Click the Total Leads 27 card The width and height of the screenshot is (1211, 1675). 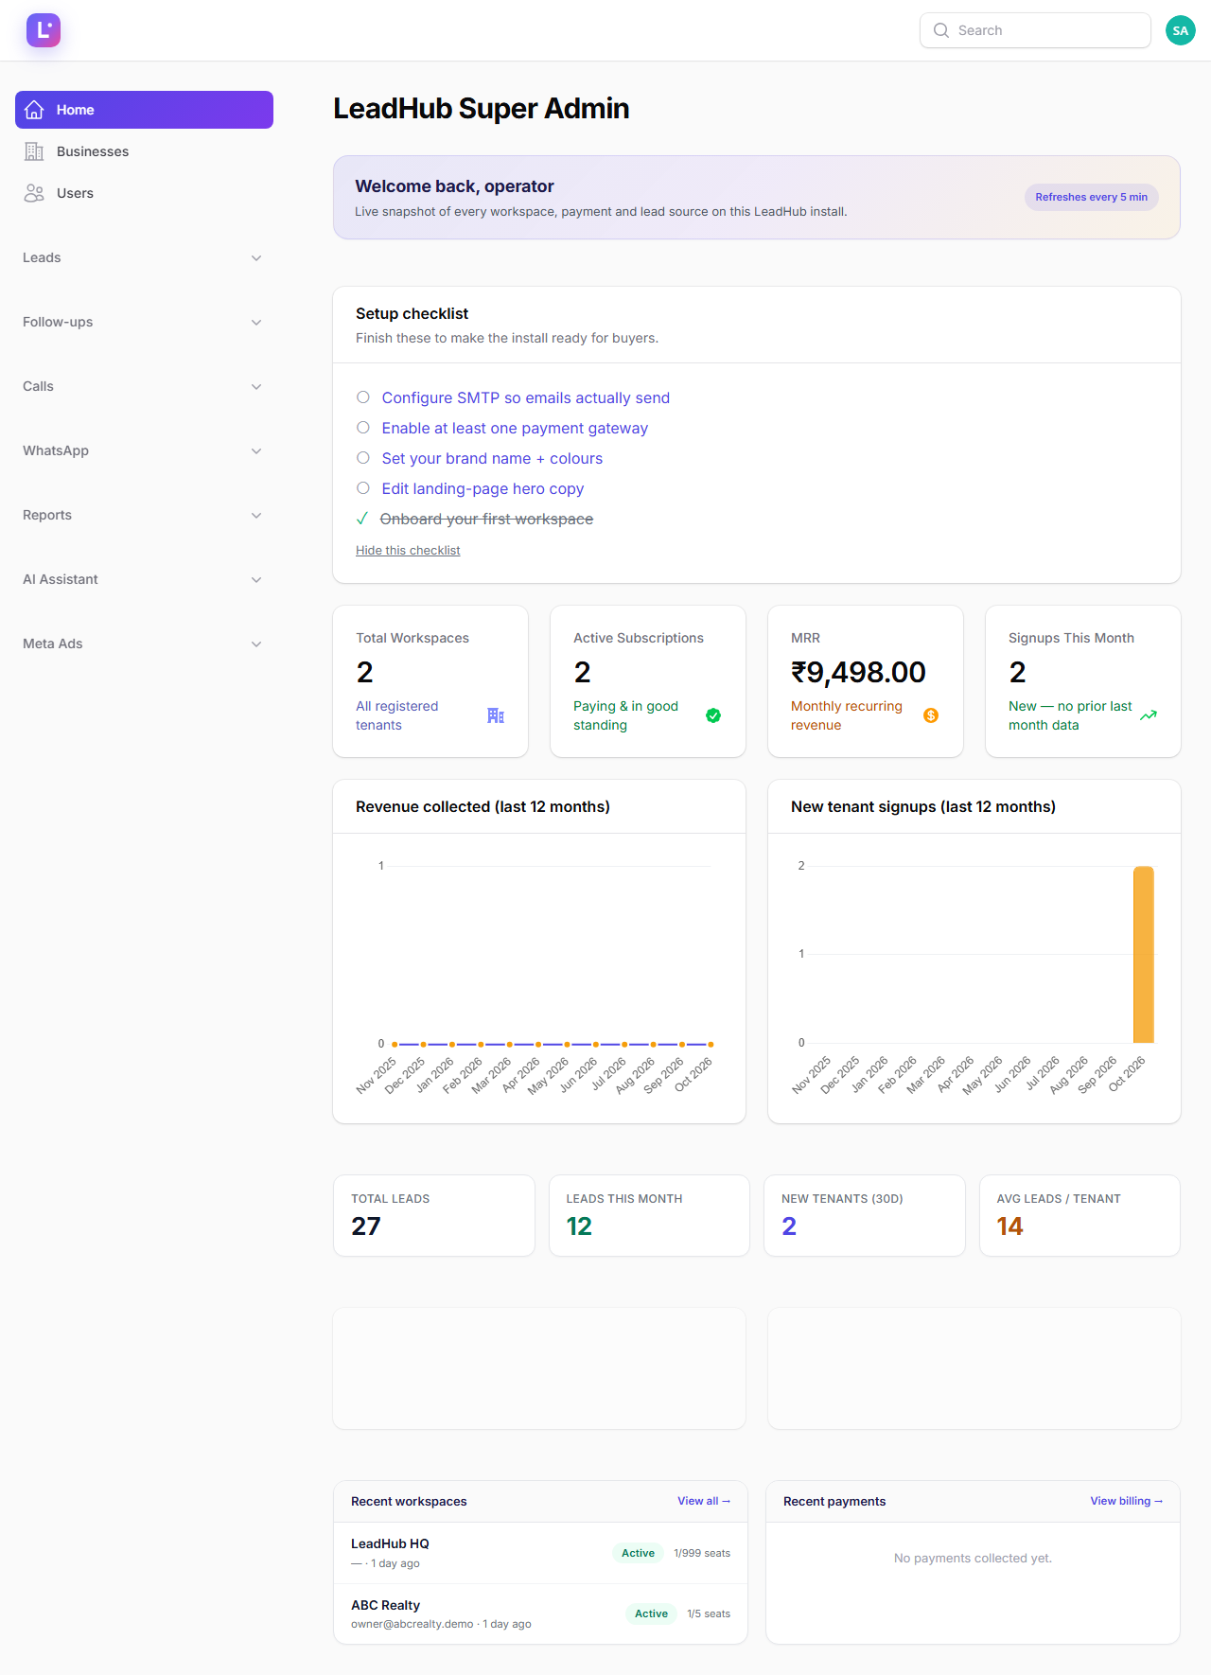pos(434,1215)
